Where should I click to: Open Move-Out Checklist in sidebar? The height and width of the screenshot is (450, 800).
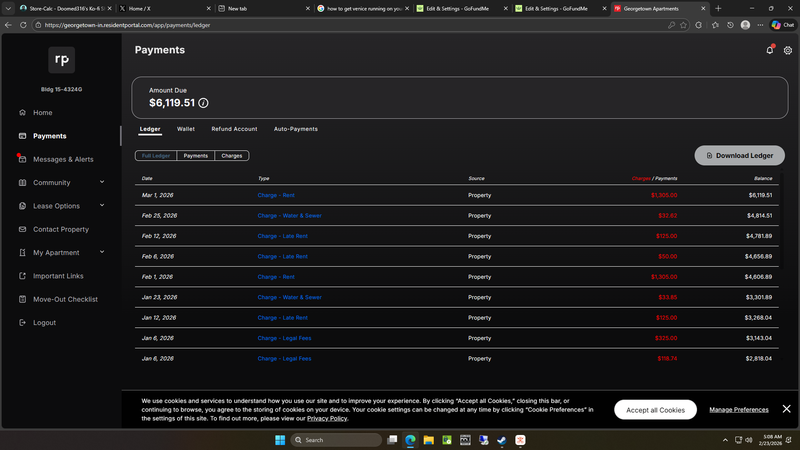click(65, 299)
